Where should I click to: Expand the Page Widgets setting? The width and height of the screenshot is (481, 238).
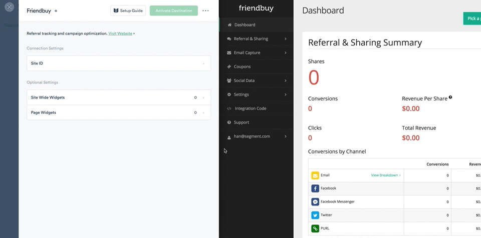coord(119,112)
